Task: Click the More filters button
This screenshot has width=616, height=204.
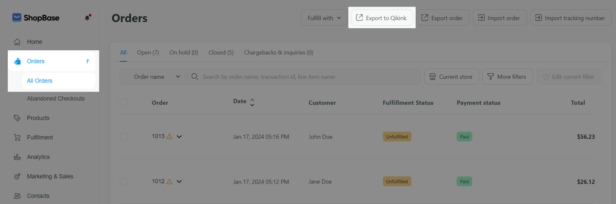Action: point(507,77)
